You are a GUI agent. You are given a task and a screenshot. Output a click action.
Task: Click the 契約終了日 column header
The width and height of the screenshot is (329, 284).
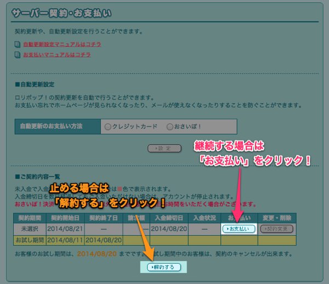pyautogui.click(x=104, y=218)
